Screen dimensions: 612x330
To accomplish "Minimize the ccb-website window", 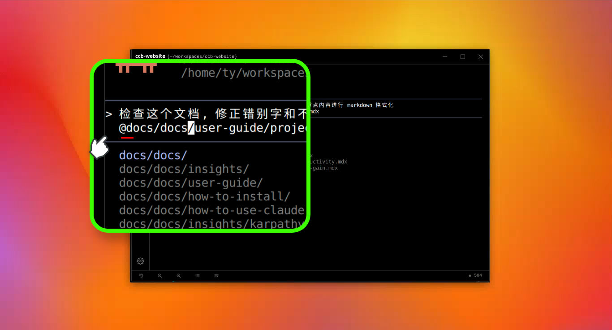I will pos(445,56).
